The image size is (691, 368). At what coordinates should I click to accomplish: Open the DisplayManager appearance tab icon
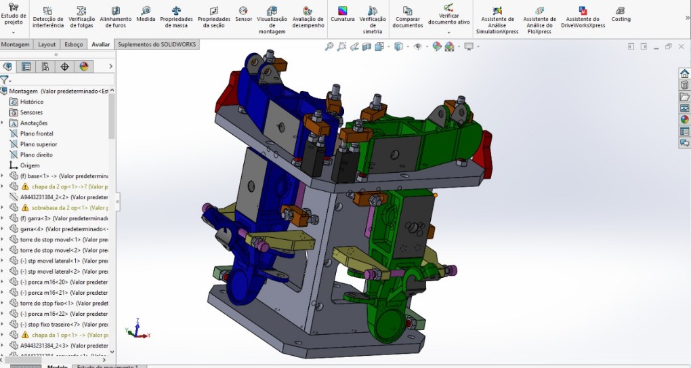pos(84,66)
